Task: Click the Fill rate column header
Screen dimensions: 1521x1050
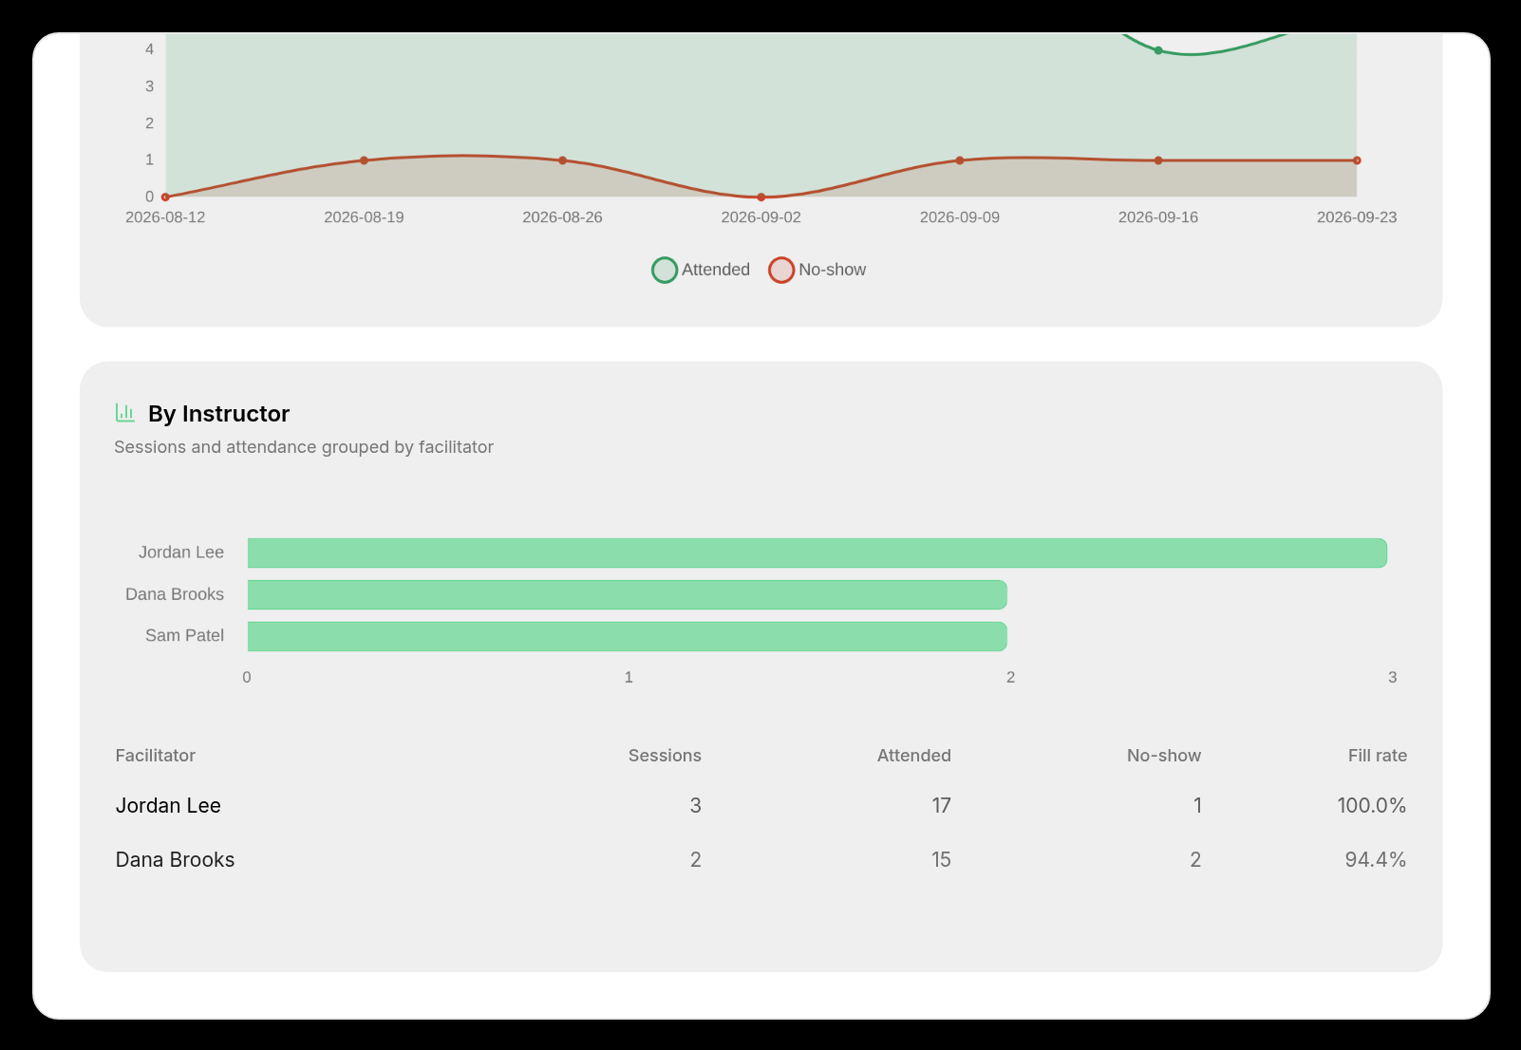Action: point(1378,756)
